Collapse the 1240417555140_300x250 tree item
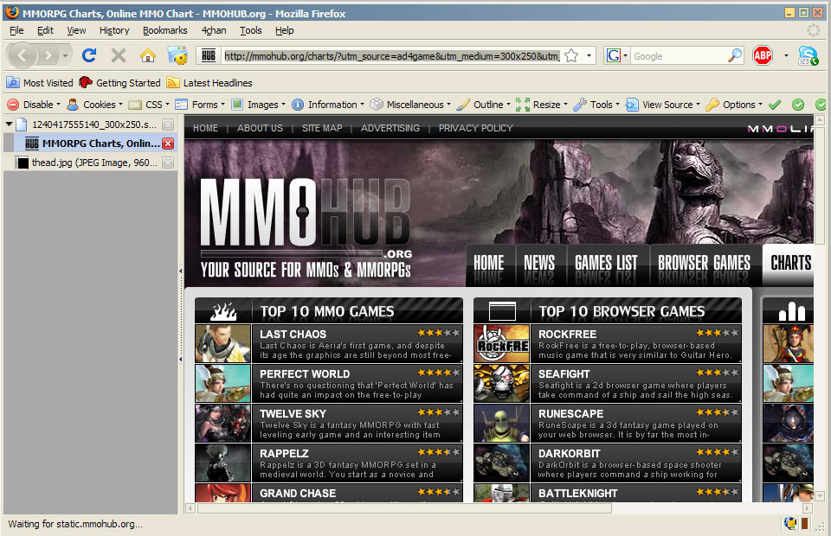Image resolution: width=831 pixels, height=536 pixels. 9,124
